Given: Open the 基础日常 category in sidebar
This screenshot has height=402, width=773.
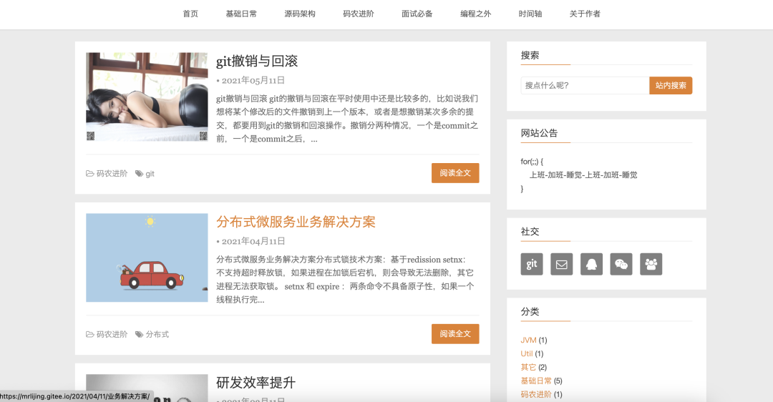Looking at the screenshot, I should pos(536,381).
